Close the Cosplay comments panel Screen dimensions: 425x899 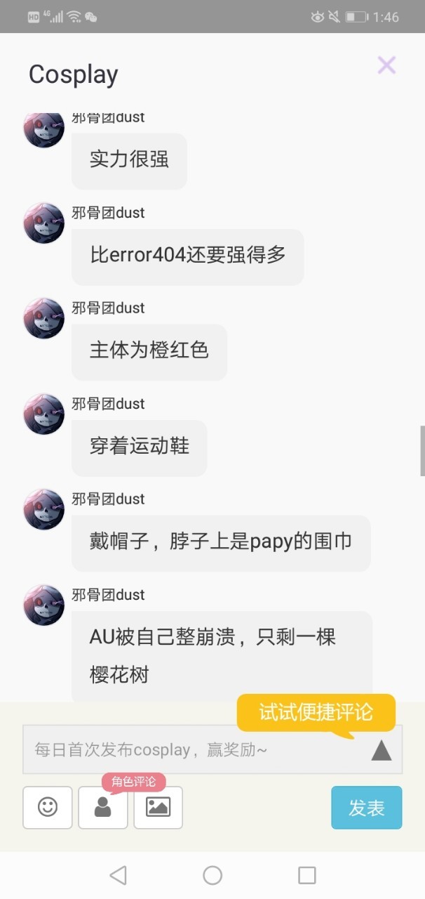tap(386, 65)
